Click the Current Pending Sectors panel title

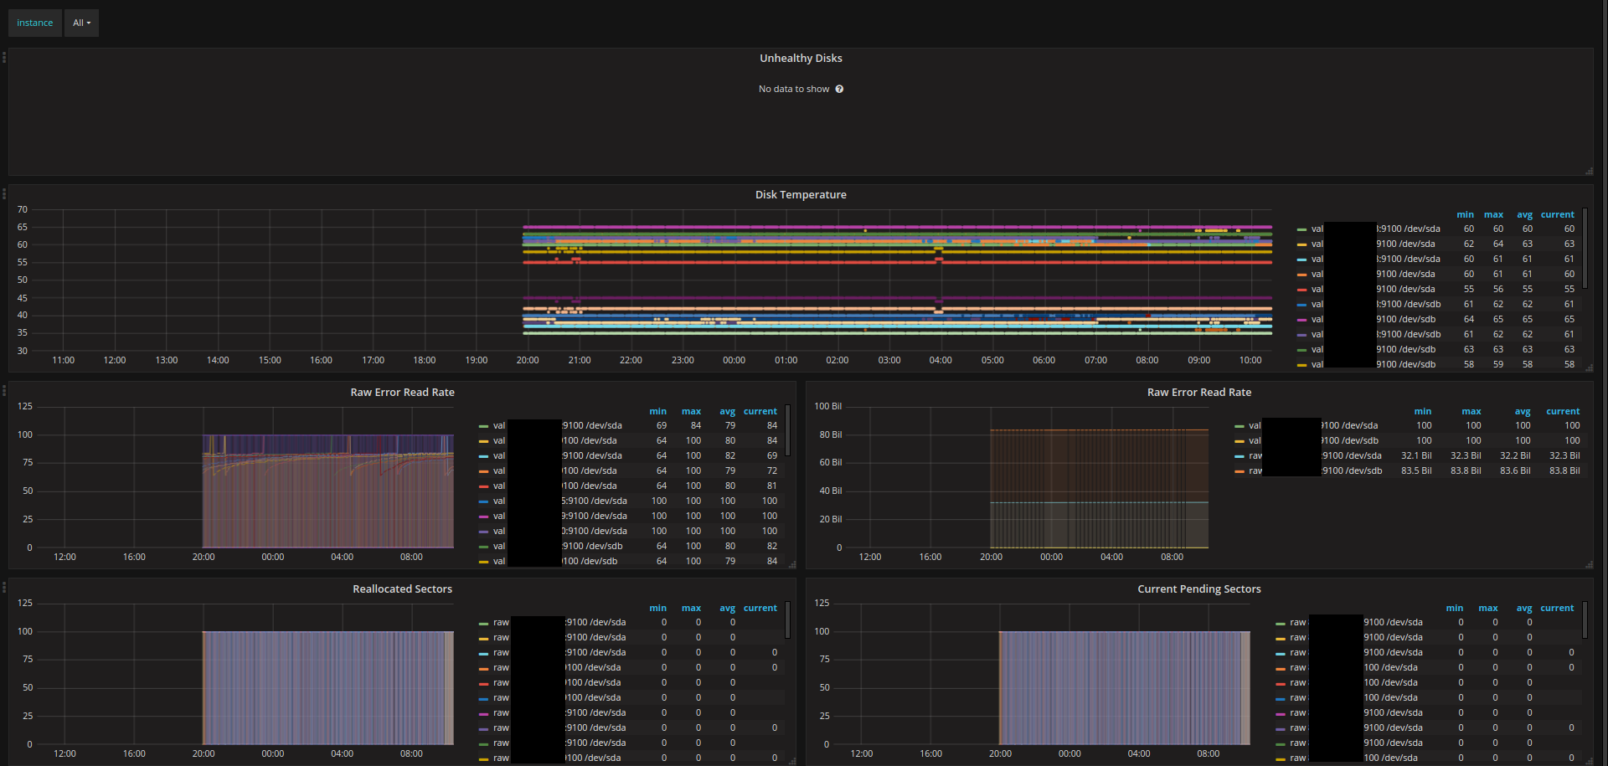(1199, 589)
